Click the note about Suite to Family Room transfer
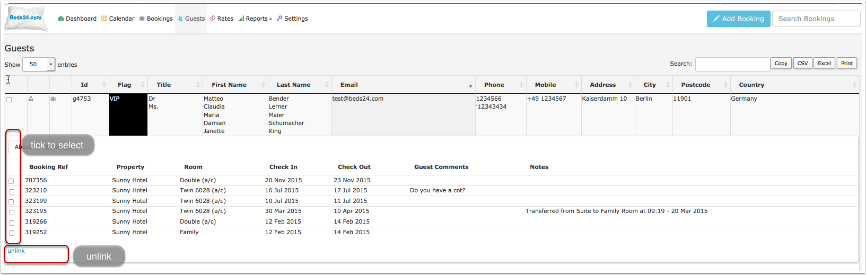 pyautogui.click(x=616, y=211)
